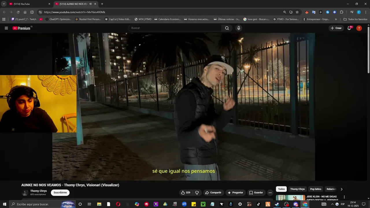Viewport: 370px width, 208px height.
Task: Open the browser side panel icon
Action: (32, 12)
